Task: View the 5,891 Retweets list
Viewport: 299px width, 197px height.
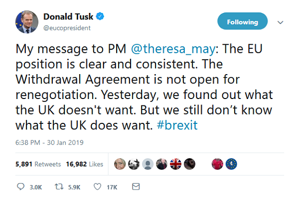Action: point(38,164)
